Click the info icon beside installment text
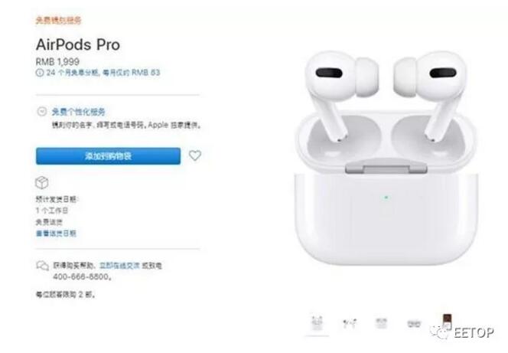This screenshot has height=353, width=508. point(40,72)
